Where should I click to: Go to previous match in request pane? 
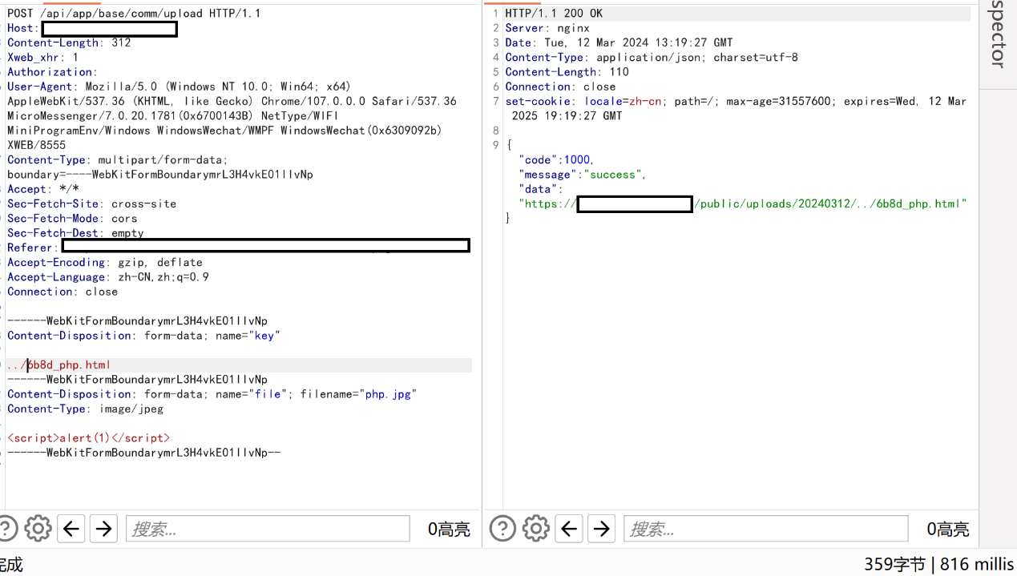(71, 529)
